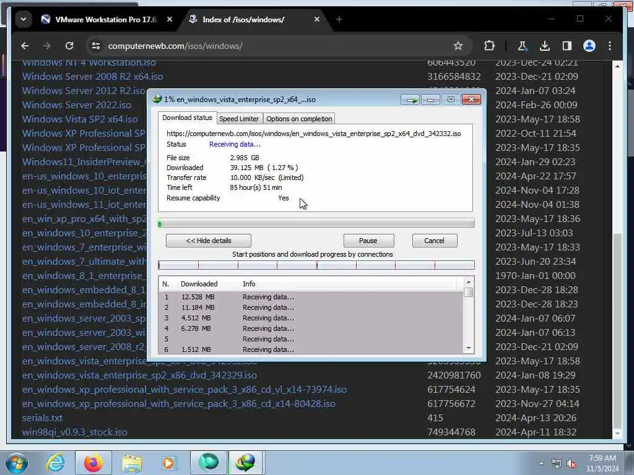
Task: Toggle the browser side panel icon
Action: [567, 46]
